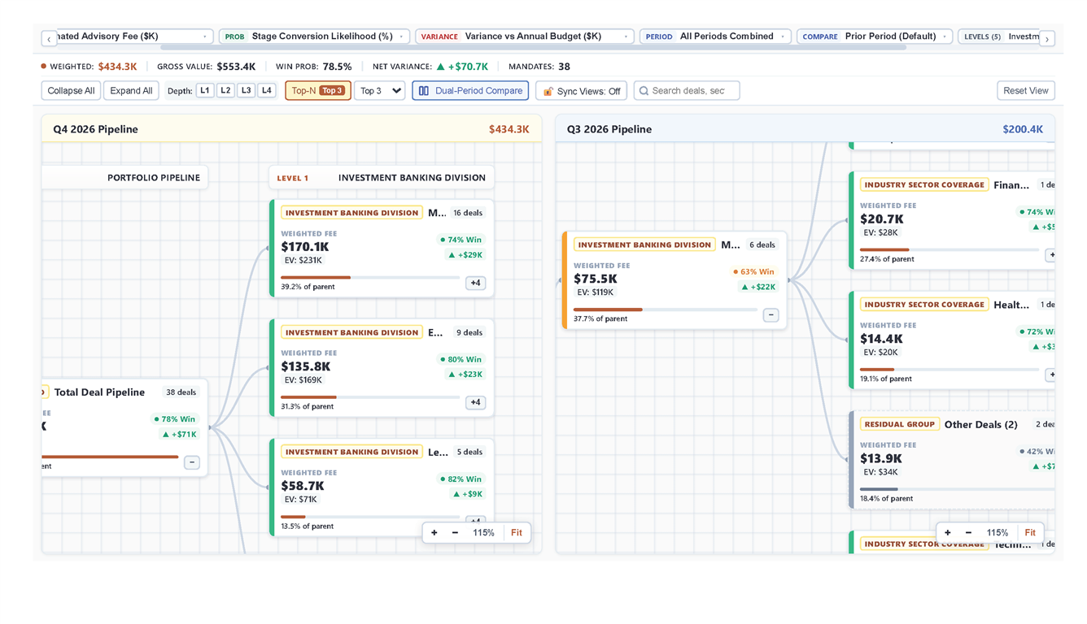Viewport: 1087px width, 624px height.
Task: Click Collapse All button
Action: coord(71,91)
